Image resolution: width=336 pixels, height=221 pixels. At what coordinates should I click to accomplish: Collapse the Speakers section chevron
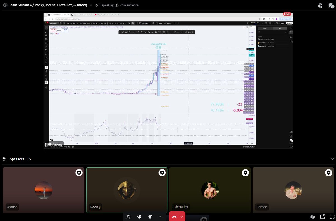click(x=333, y=159)
